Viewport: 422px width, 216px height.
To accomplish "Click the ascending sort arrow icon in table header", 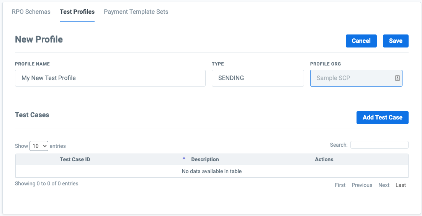I will (184, 158).
